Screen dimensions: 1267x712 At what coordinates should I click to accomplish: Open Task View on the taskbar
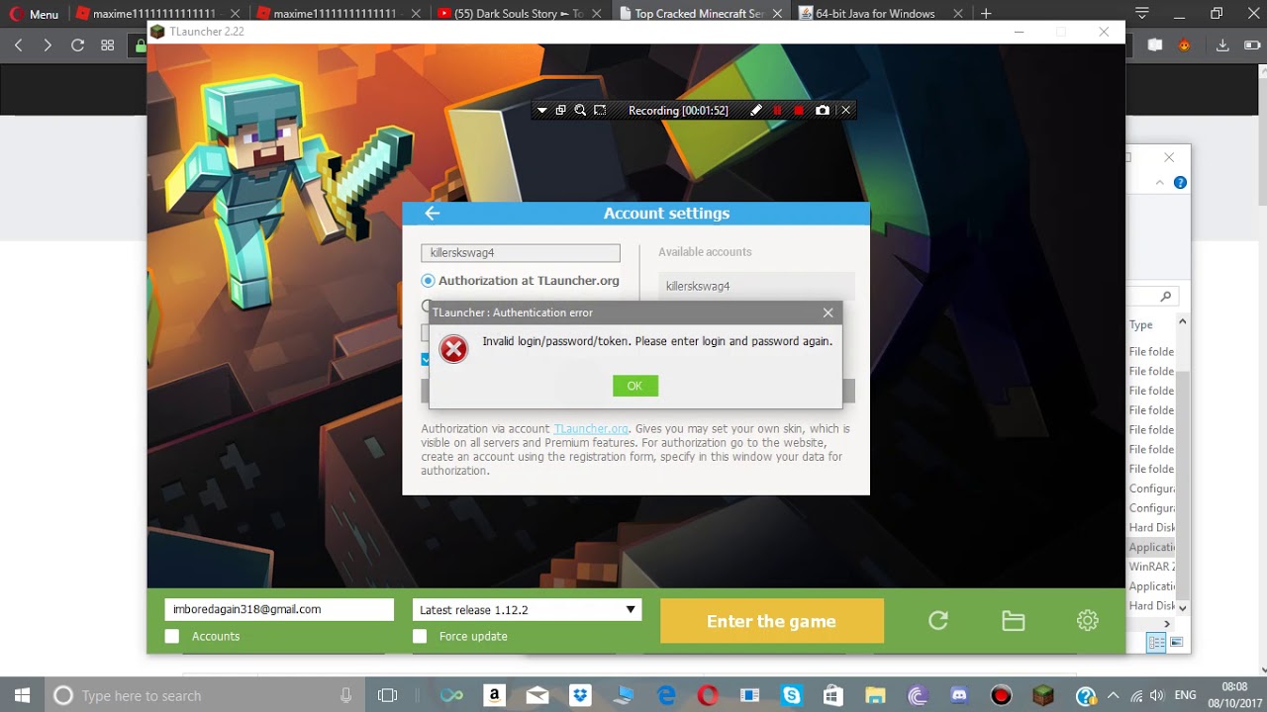(387, 695)
